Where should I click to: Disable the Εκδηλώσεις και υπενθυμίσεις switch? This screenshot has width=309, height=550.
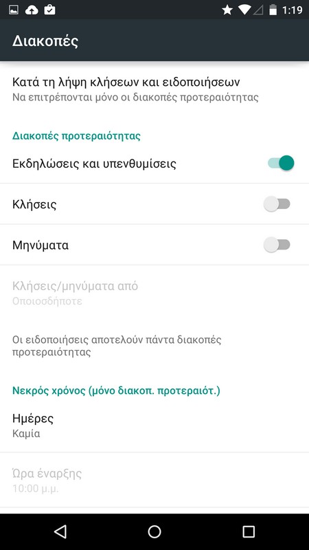[281, 163]
